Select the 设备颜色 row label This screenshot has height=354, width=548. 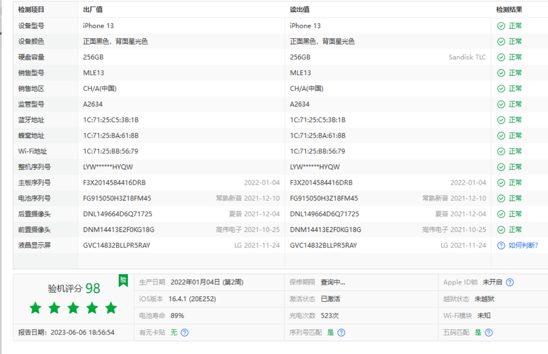[x=31, y=41]
